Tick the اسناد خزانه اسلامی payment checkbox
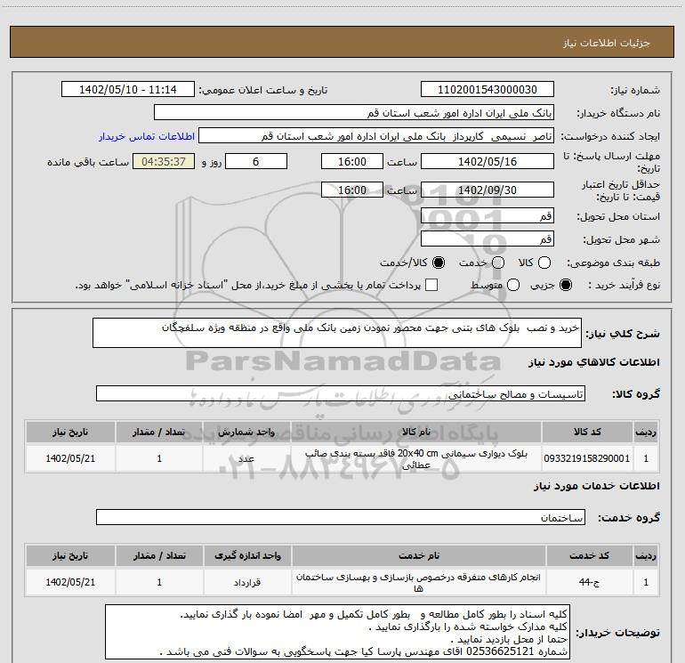This screenshot has width=685, height=663. [431, 285]
